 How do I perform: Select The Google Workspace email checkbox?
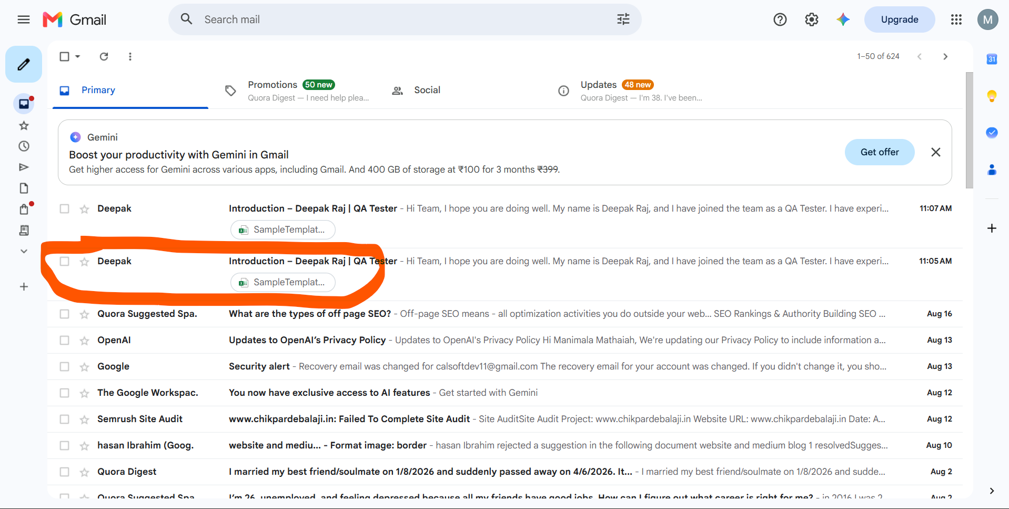[x=64, y=393]
